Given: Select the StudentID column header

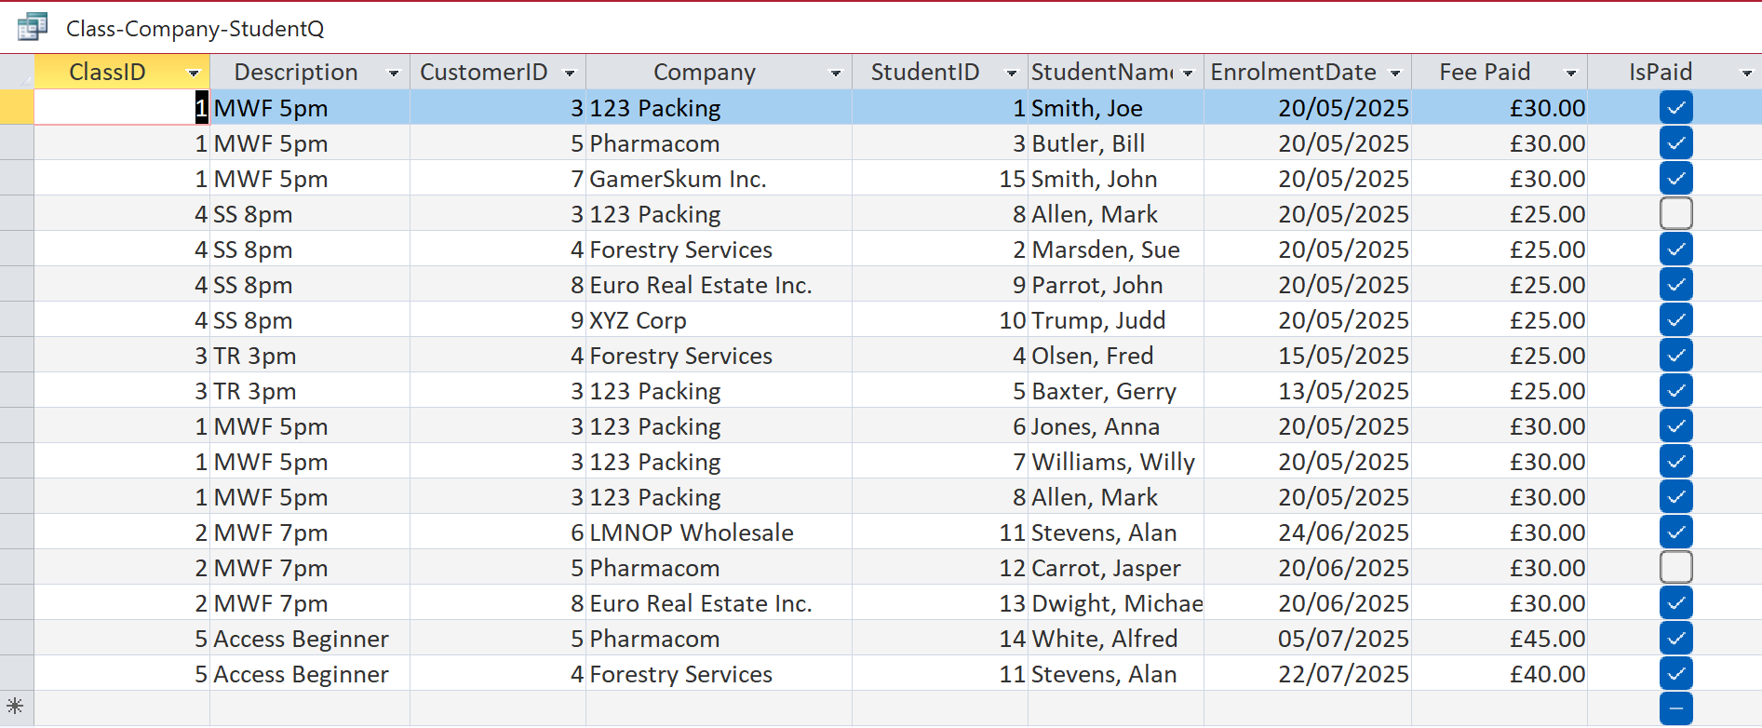Looking at the screenshot, I should [x=924, y=72].
